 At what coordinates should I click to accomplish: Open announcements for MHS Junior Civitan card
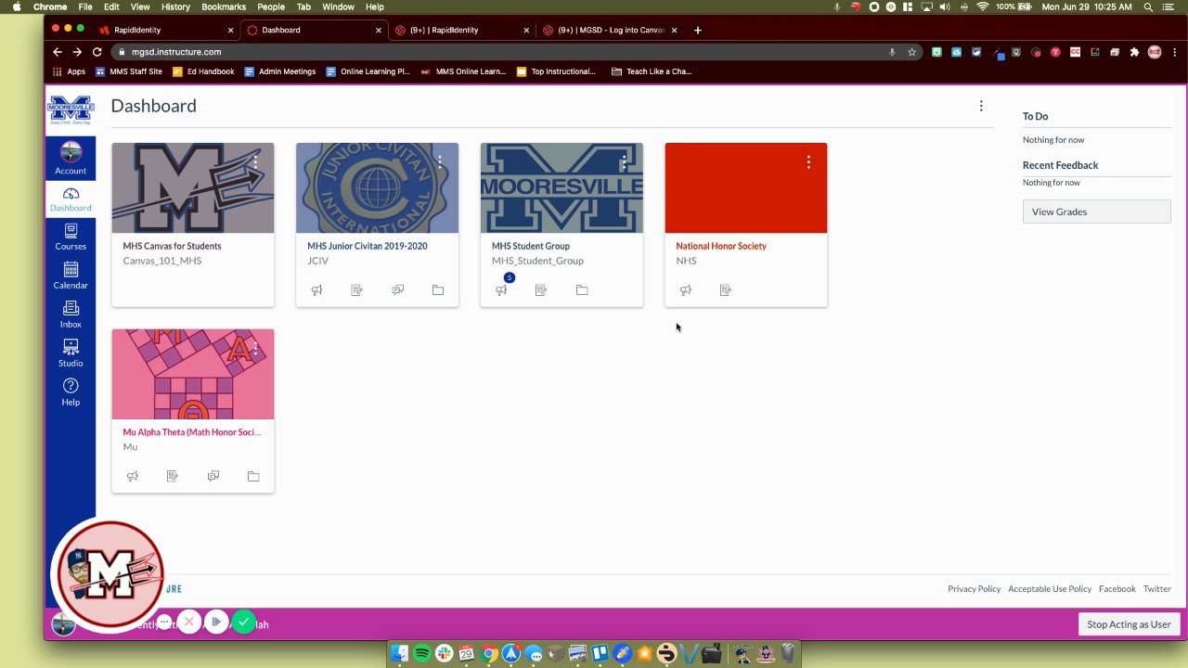(316, 290)
